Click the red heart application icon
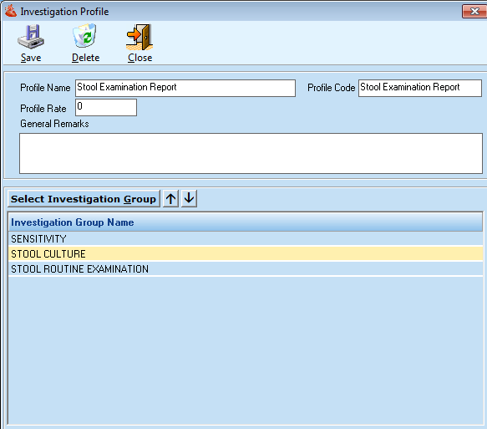Image resolution: width=487 pixels, height=429 pixels. click(x=11, y=11)
